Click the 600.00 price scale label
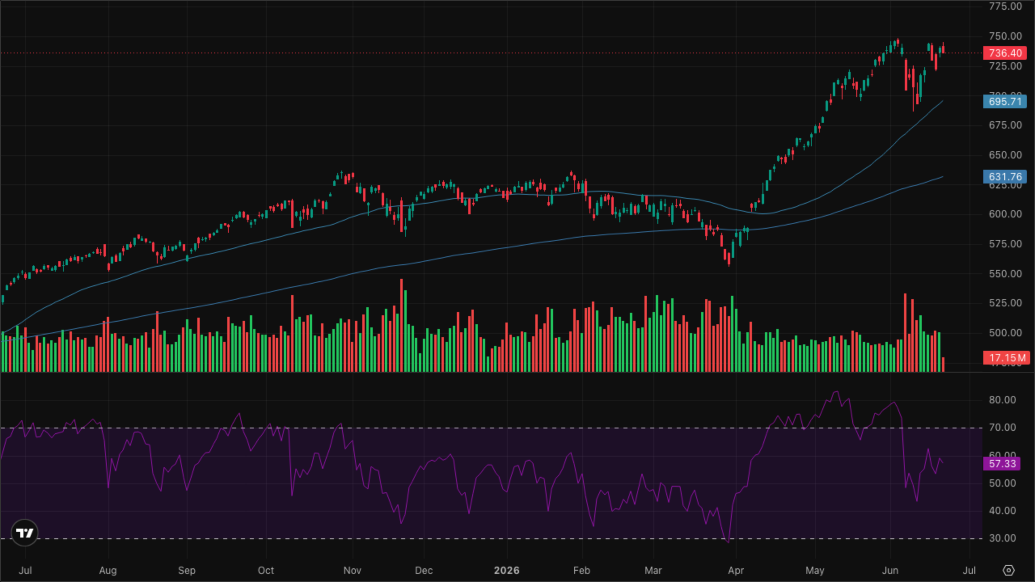The height and width of the screenshot is (582, 1035). tap(1005, 214)
